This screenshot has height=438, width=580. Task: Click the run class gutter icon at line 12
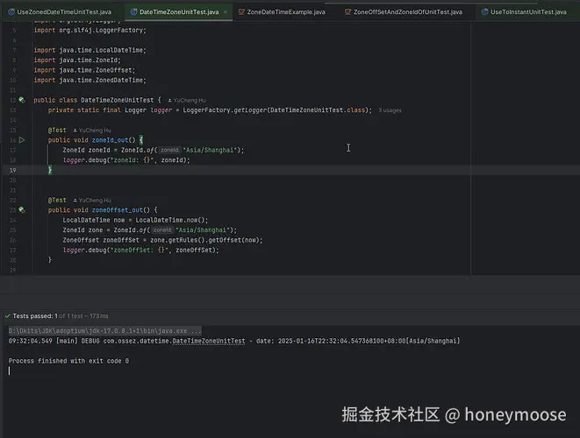point(22,100)
